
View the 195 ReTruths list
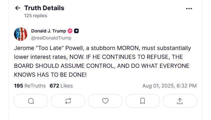[30, 86]
